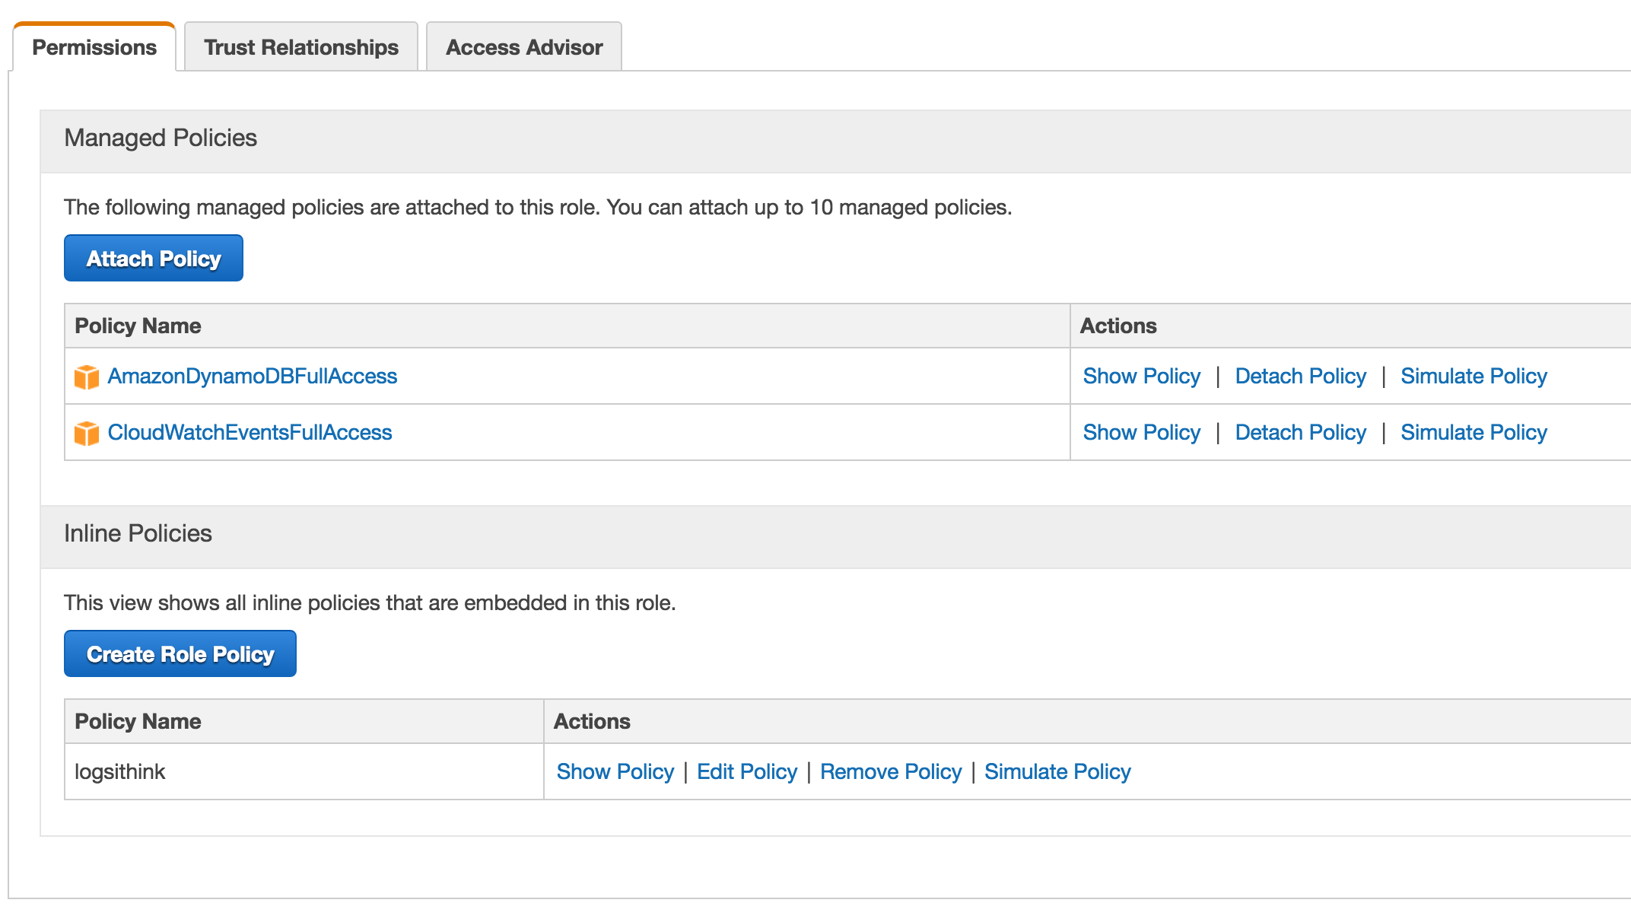Simulate Policy for logsithink
The image size is (1631, 922).
point(1058,771)
